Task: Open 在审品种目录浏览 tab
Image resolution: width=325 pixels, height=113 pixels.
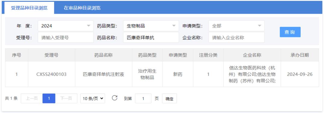Action: [x=82, y=8]
